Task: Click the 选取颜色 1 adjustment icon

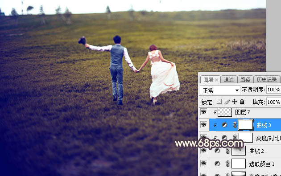Action: pos(217,164)
